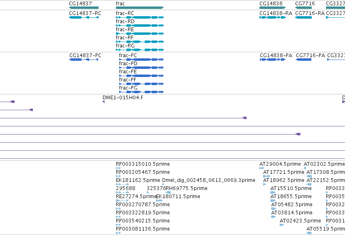Click the AT18655.5prime EST label
The height and width of the screenshot is (235, 345).
(291, 197)
